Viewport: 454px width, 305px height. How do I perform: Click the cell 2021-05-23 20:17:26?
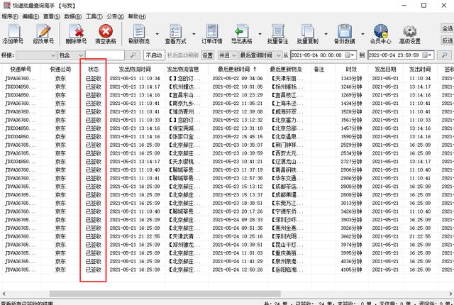(238, 211)
